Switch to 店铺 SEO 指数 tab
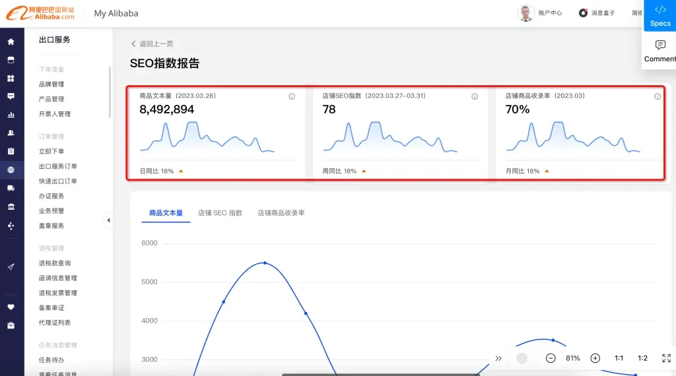The height and width of the screenshot is (376, 676). pyautogui.click(x=220, y=213)
